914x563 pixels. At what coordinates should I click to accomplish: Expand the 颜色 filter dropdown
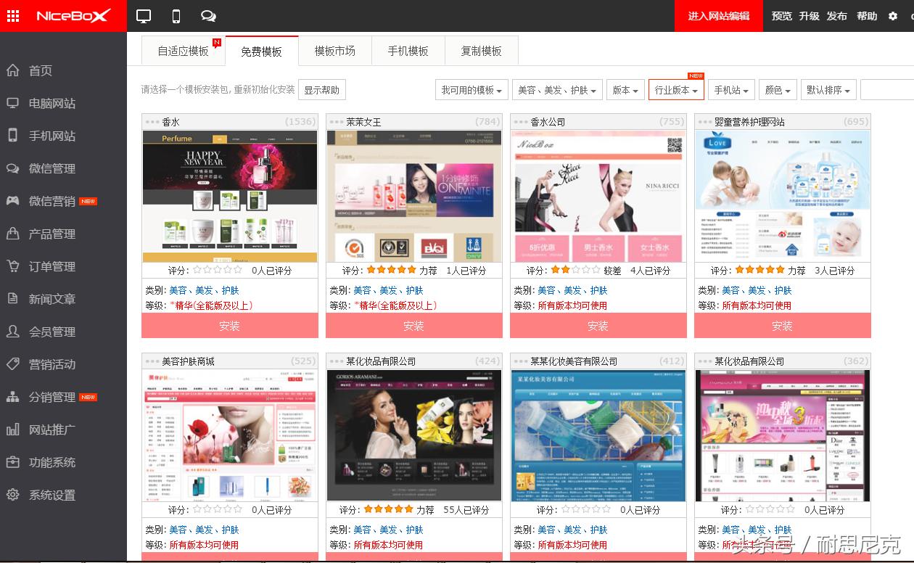pyautogui.click(x=777, y=90)
